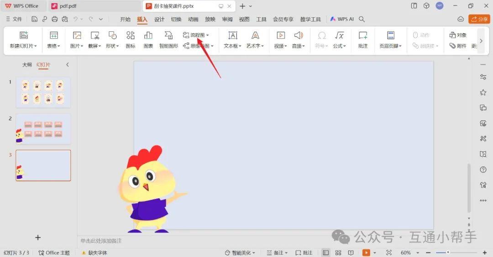Toggle Comments (批注) in status bar
This screenshot has height=257, width=493.
[304, 252]
